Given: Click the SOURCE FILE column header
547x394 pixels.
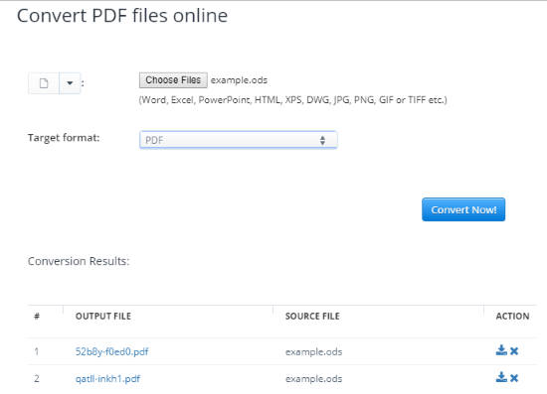Looking at the screenshot, I should click(312, 316).
